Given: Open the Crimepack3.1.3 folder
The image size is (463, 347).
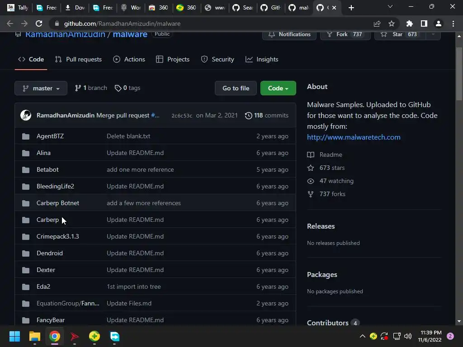Looking at the screenshot, I should click(x=57, y=236).
